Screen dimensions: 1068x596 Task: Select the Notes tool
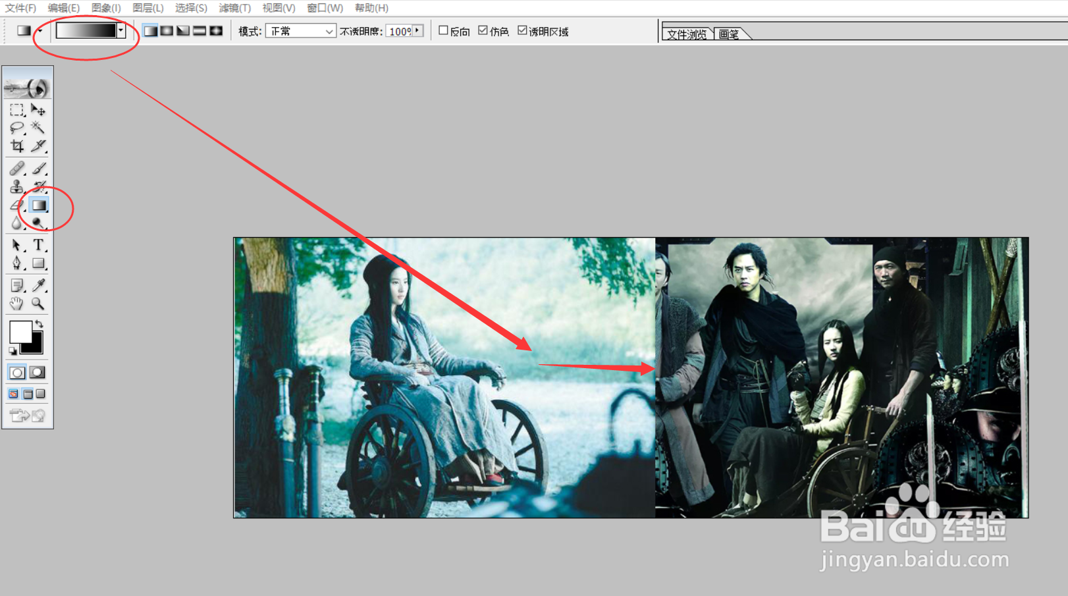tap(17, 285)
